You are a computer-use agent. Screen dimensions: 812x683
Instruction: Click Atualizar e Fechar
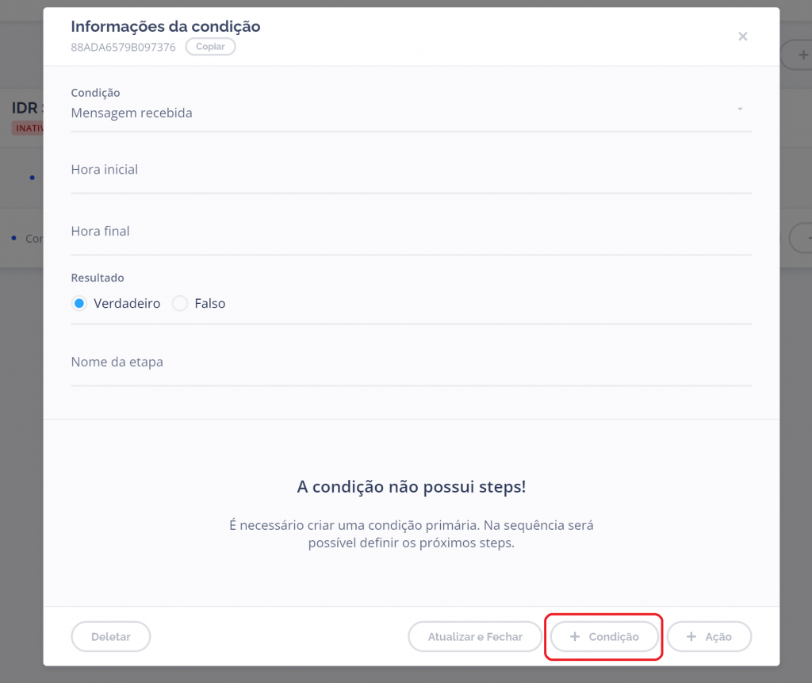[x=475, y=637]
